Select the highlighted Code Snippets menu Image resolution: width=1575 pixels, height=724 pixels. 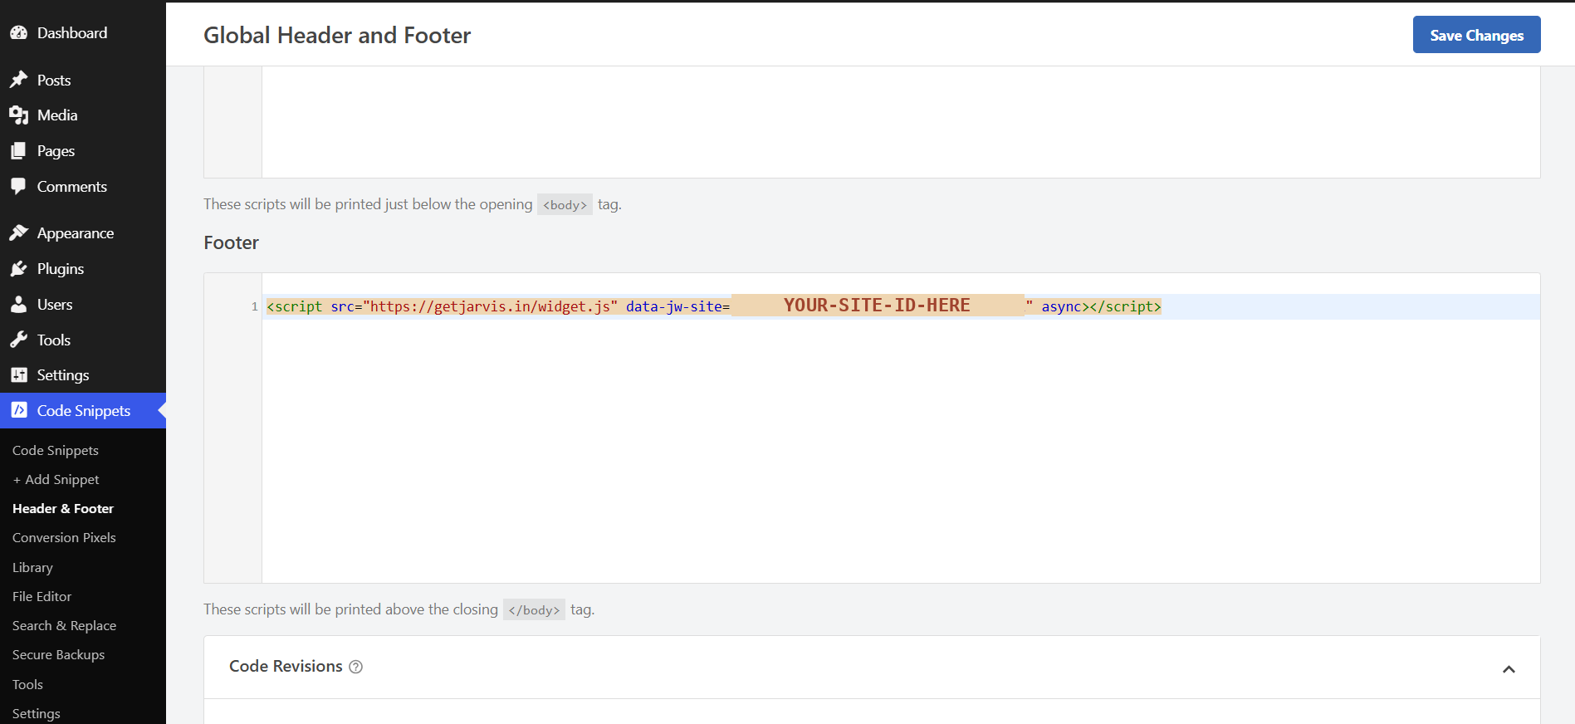pyautogui.click(x=83, y=410)
